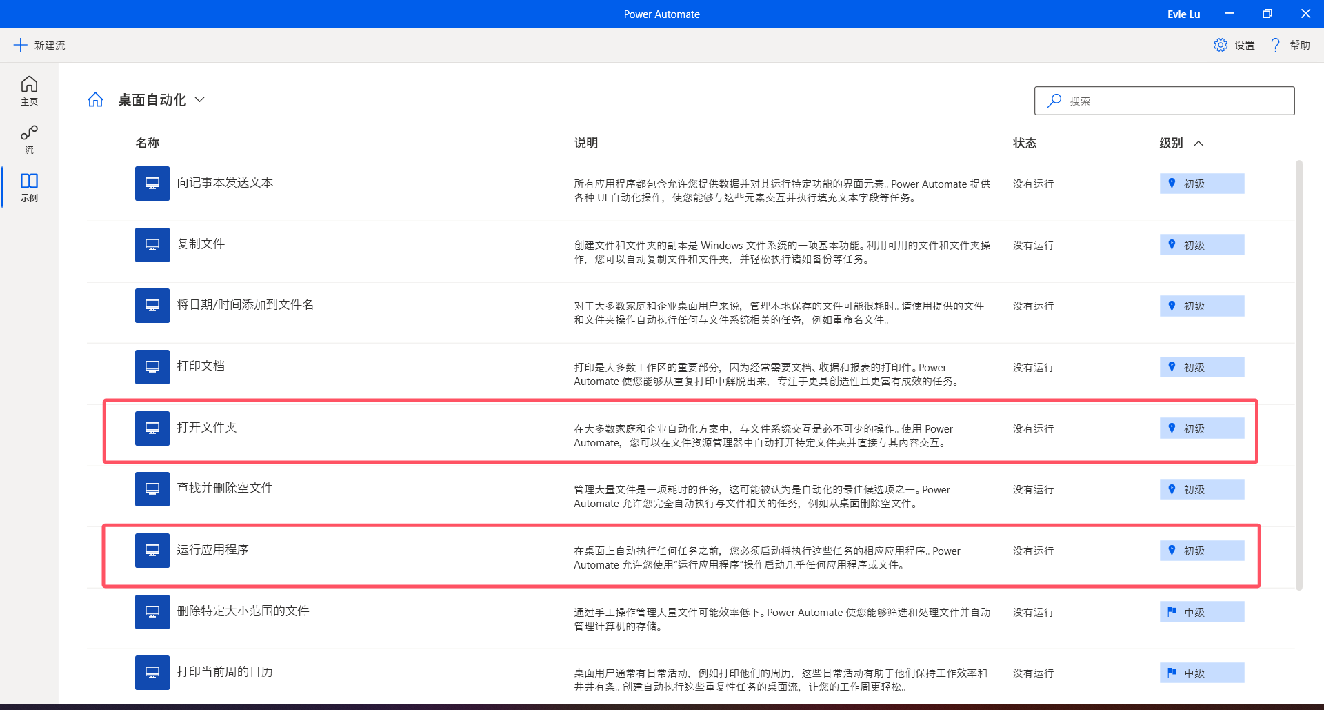This screenshot has height=710, width=1324.
Task: Click the 中级 flag icon for 删除特定大小范围的文件
Action: 1172,611
